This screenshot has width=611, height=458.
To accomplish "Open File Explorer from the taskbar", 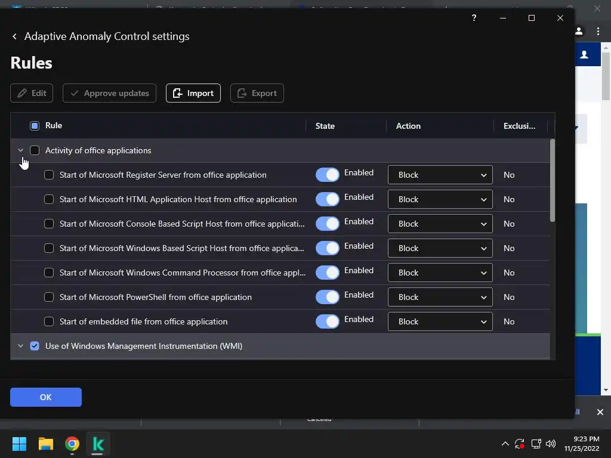I will coord(46,444).
